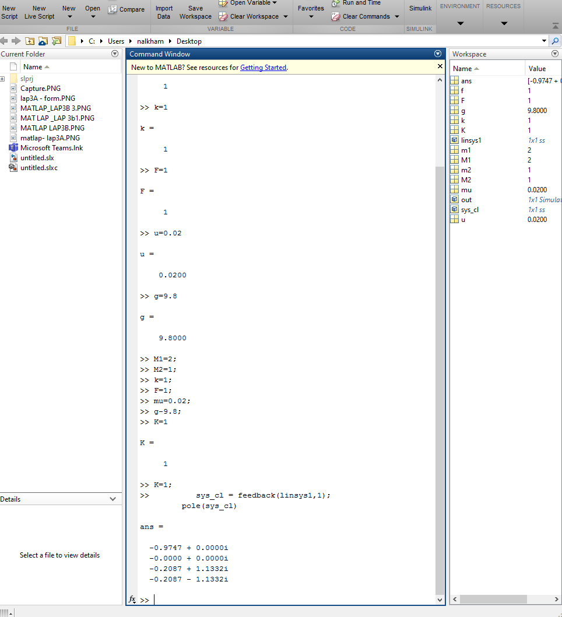Click the C: drive segment in path

[x=92, y=41]
